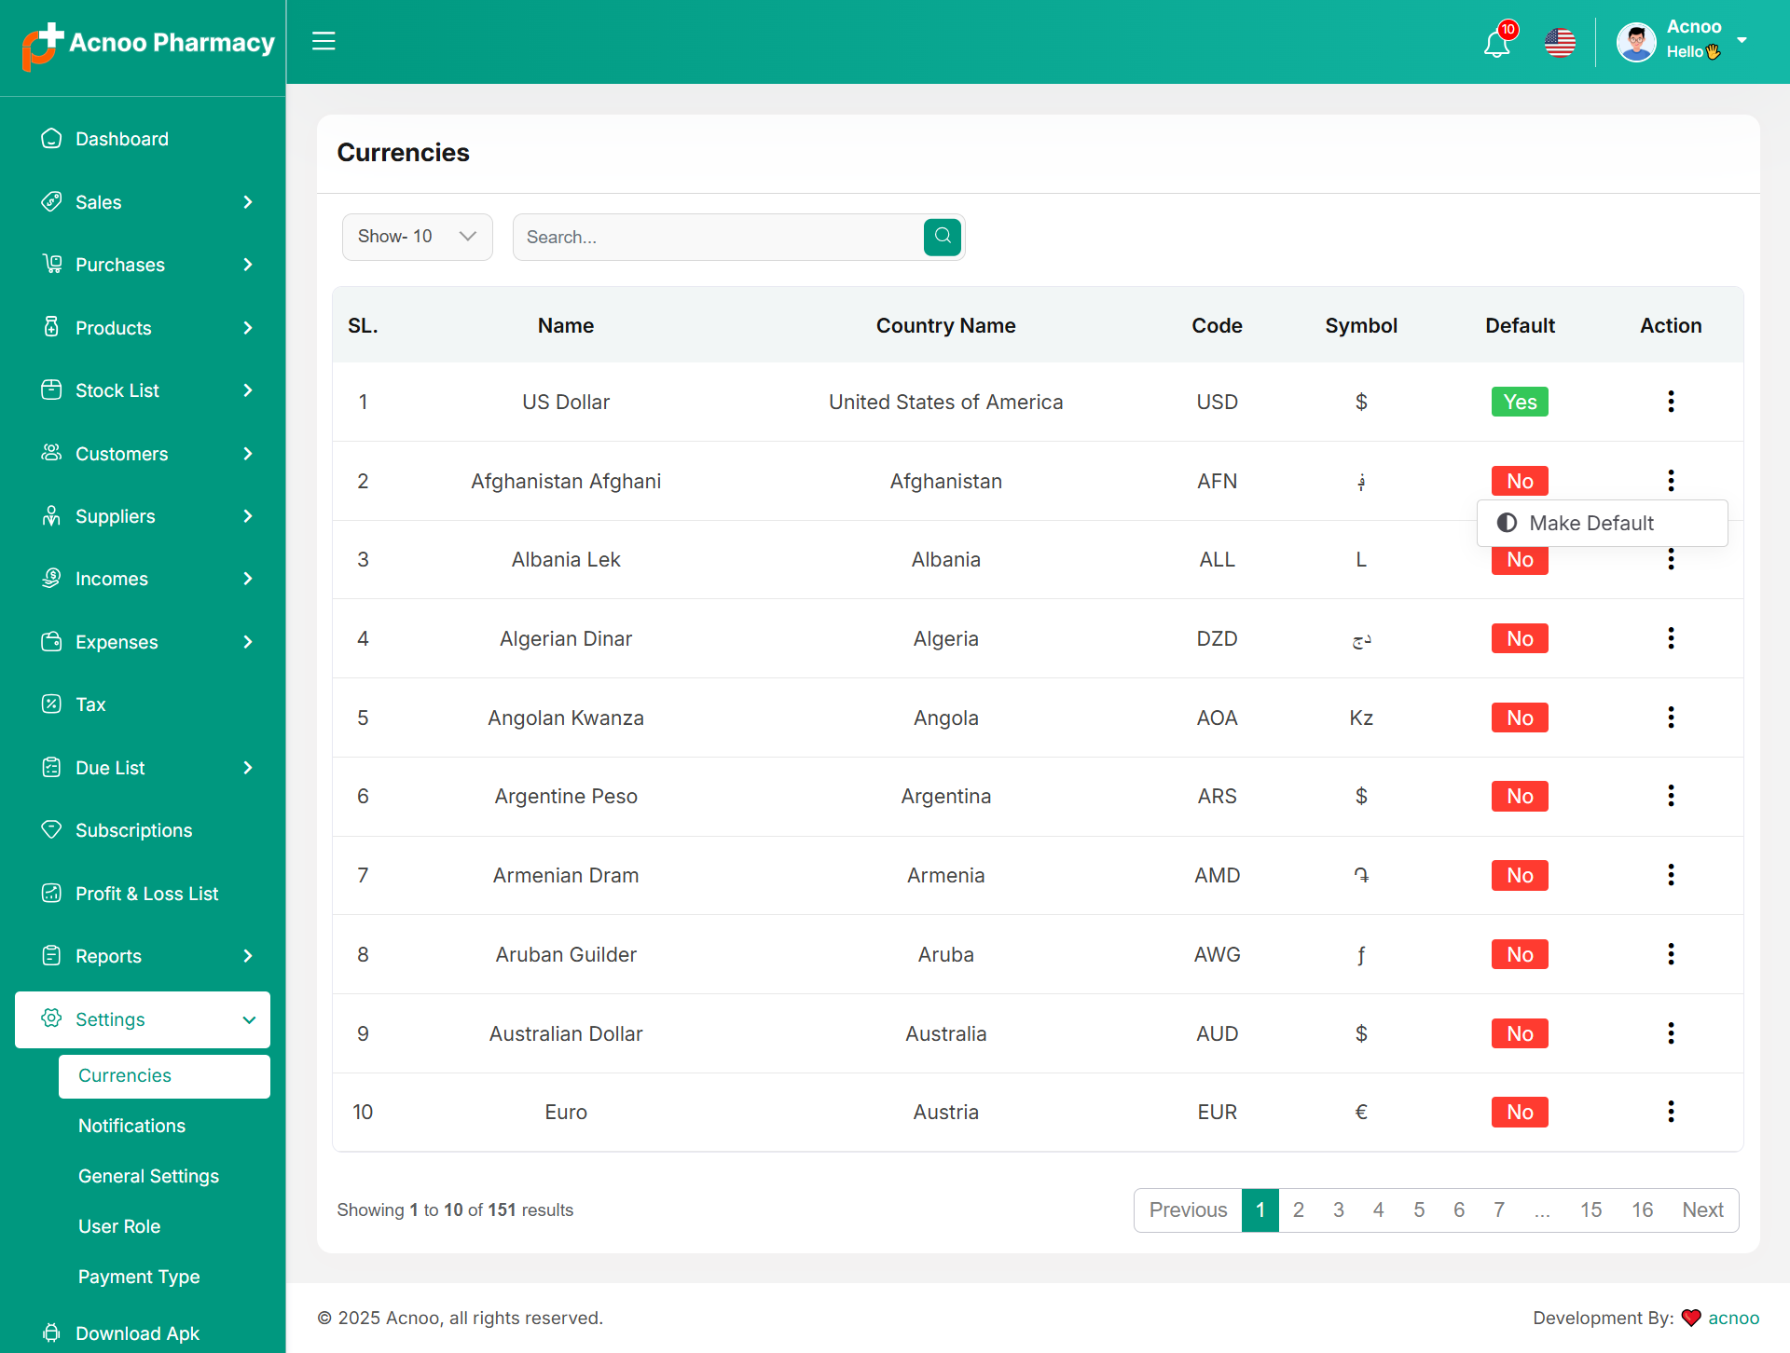The width and height of the screenshot is (1790, 1353).
Task: Click the US flag language icon
Action: tap(1560, 43)
